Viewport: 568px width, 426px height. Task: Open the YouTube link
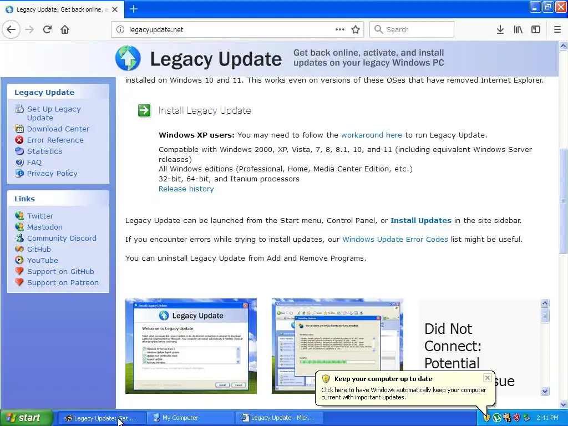coord(42,261)
